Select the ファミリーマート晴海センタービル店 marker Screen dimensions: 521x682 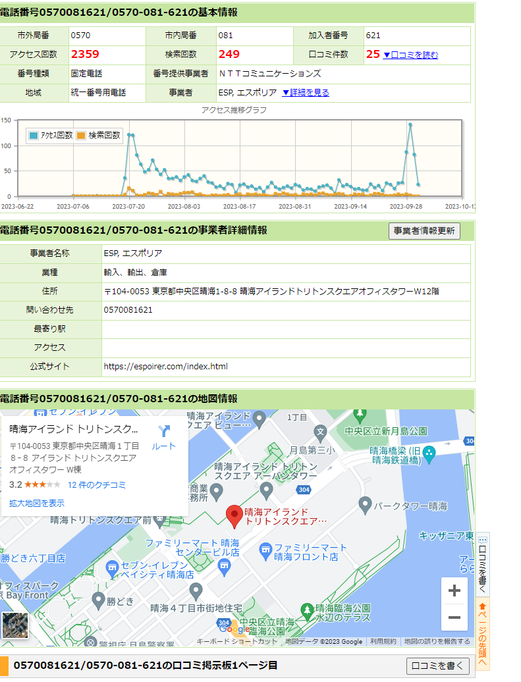224,567
